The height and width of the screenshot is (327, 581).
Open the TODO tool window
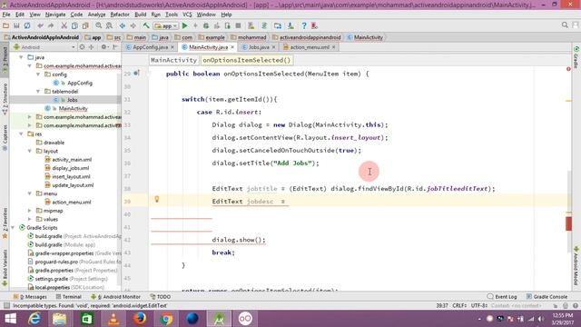(x=161, y=297)
